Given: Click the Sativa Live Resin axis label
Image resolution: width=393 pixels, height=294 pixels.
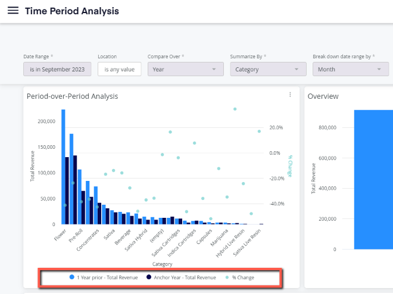Looking at the screenshot, I should pyautogui.click(x=247, y=243).
